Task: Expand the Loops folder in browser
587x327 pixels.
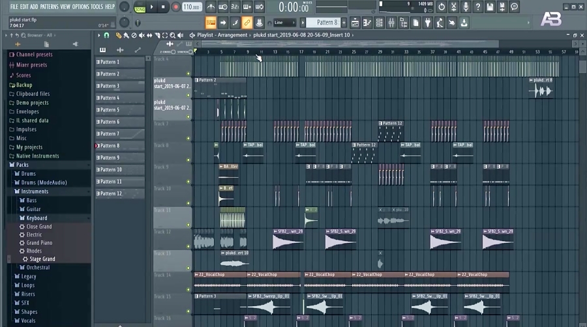Action: pos(28,285)
